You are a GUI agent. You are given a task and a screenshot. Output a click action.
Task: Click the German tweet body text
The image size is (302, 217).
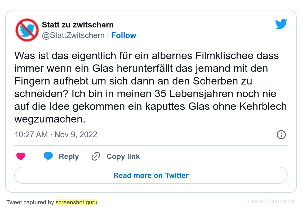click(x=150, y=87)
